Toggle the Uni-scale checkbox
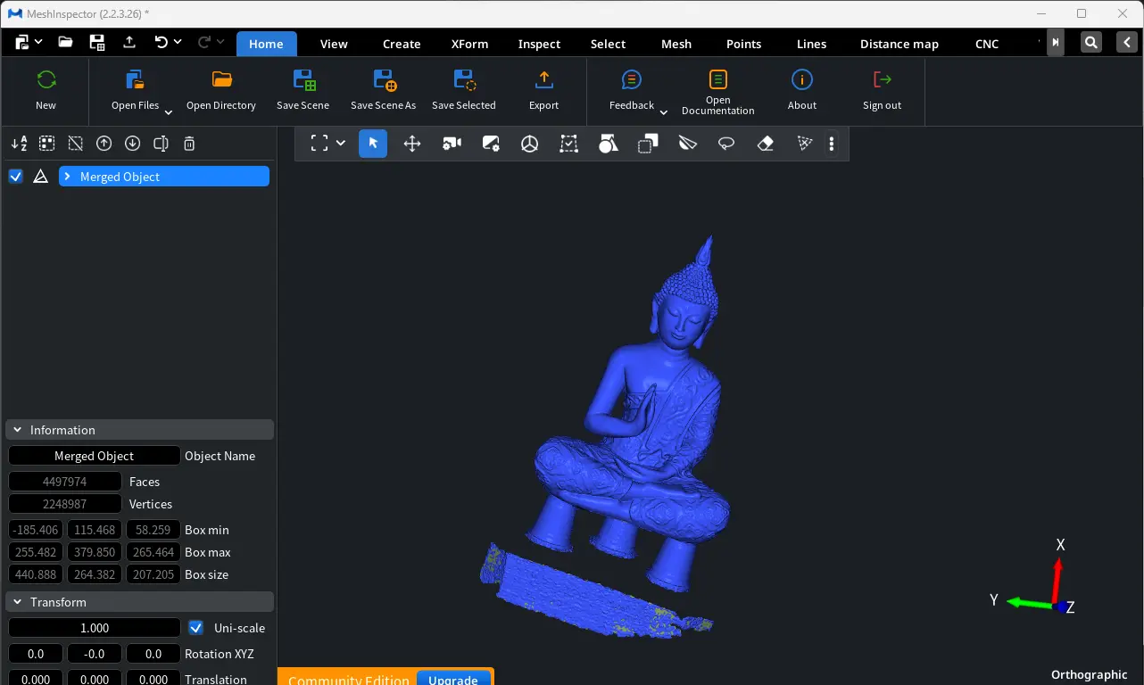 (196, 628)
